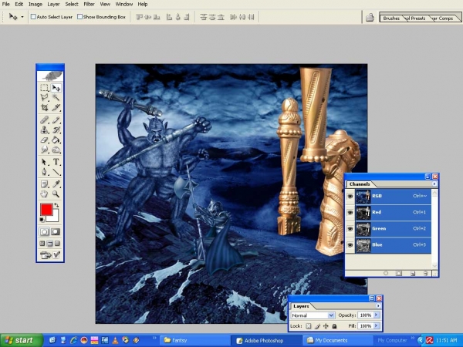
Task: Select the Path Selection tool
Action: tap(44, 162)
